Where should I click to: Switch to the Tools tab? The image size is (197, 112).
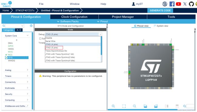pos(171,17)
